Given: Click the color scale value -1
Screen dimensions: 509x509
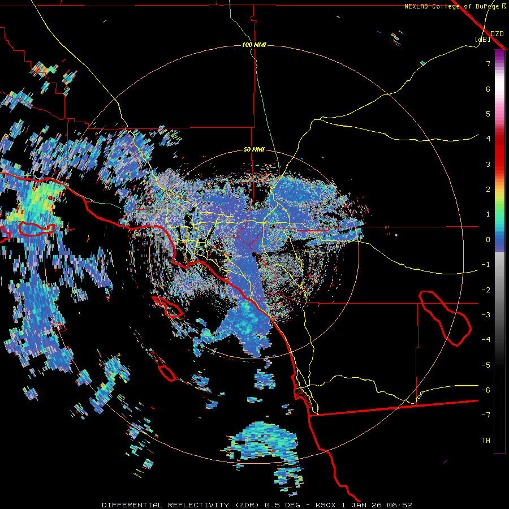Looking at the screenshot, I should (x=486, y=265).
